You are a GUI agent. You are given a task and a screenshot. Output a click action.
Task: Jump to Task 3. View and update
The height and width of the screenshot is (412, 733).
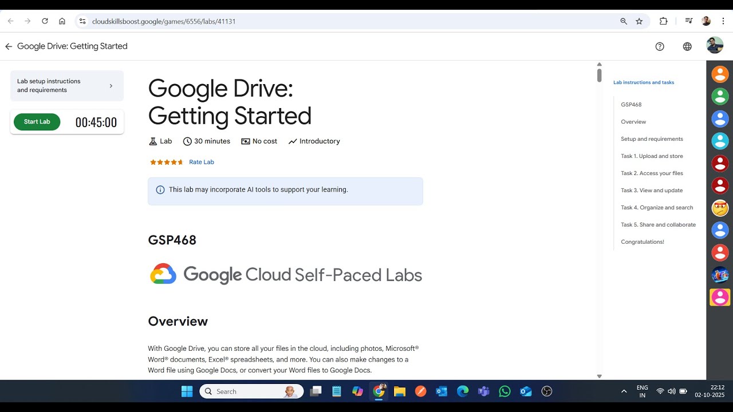652,191
